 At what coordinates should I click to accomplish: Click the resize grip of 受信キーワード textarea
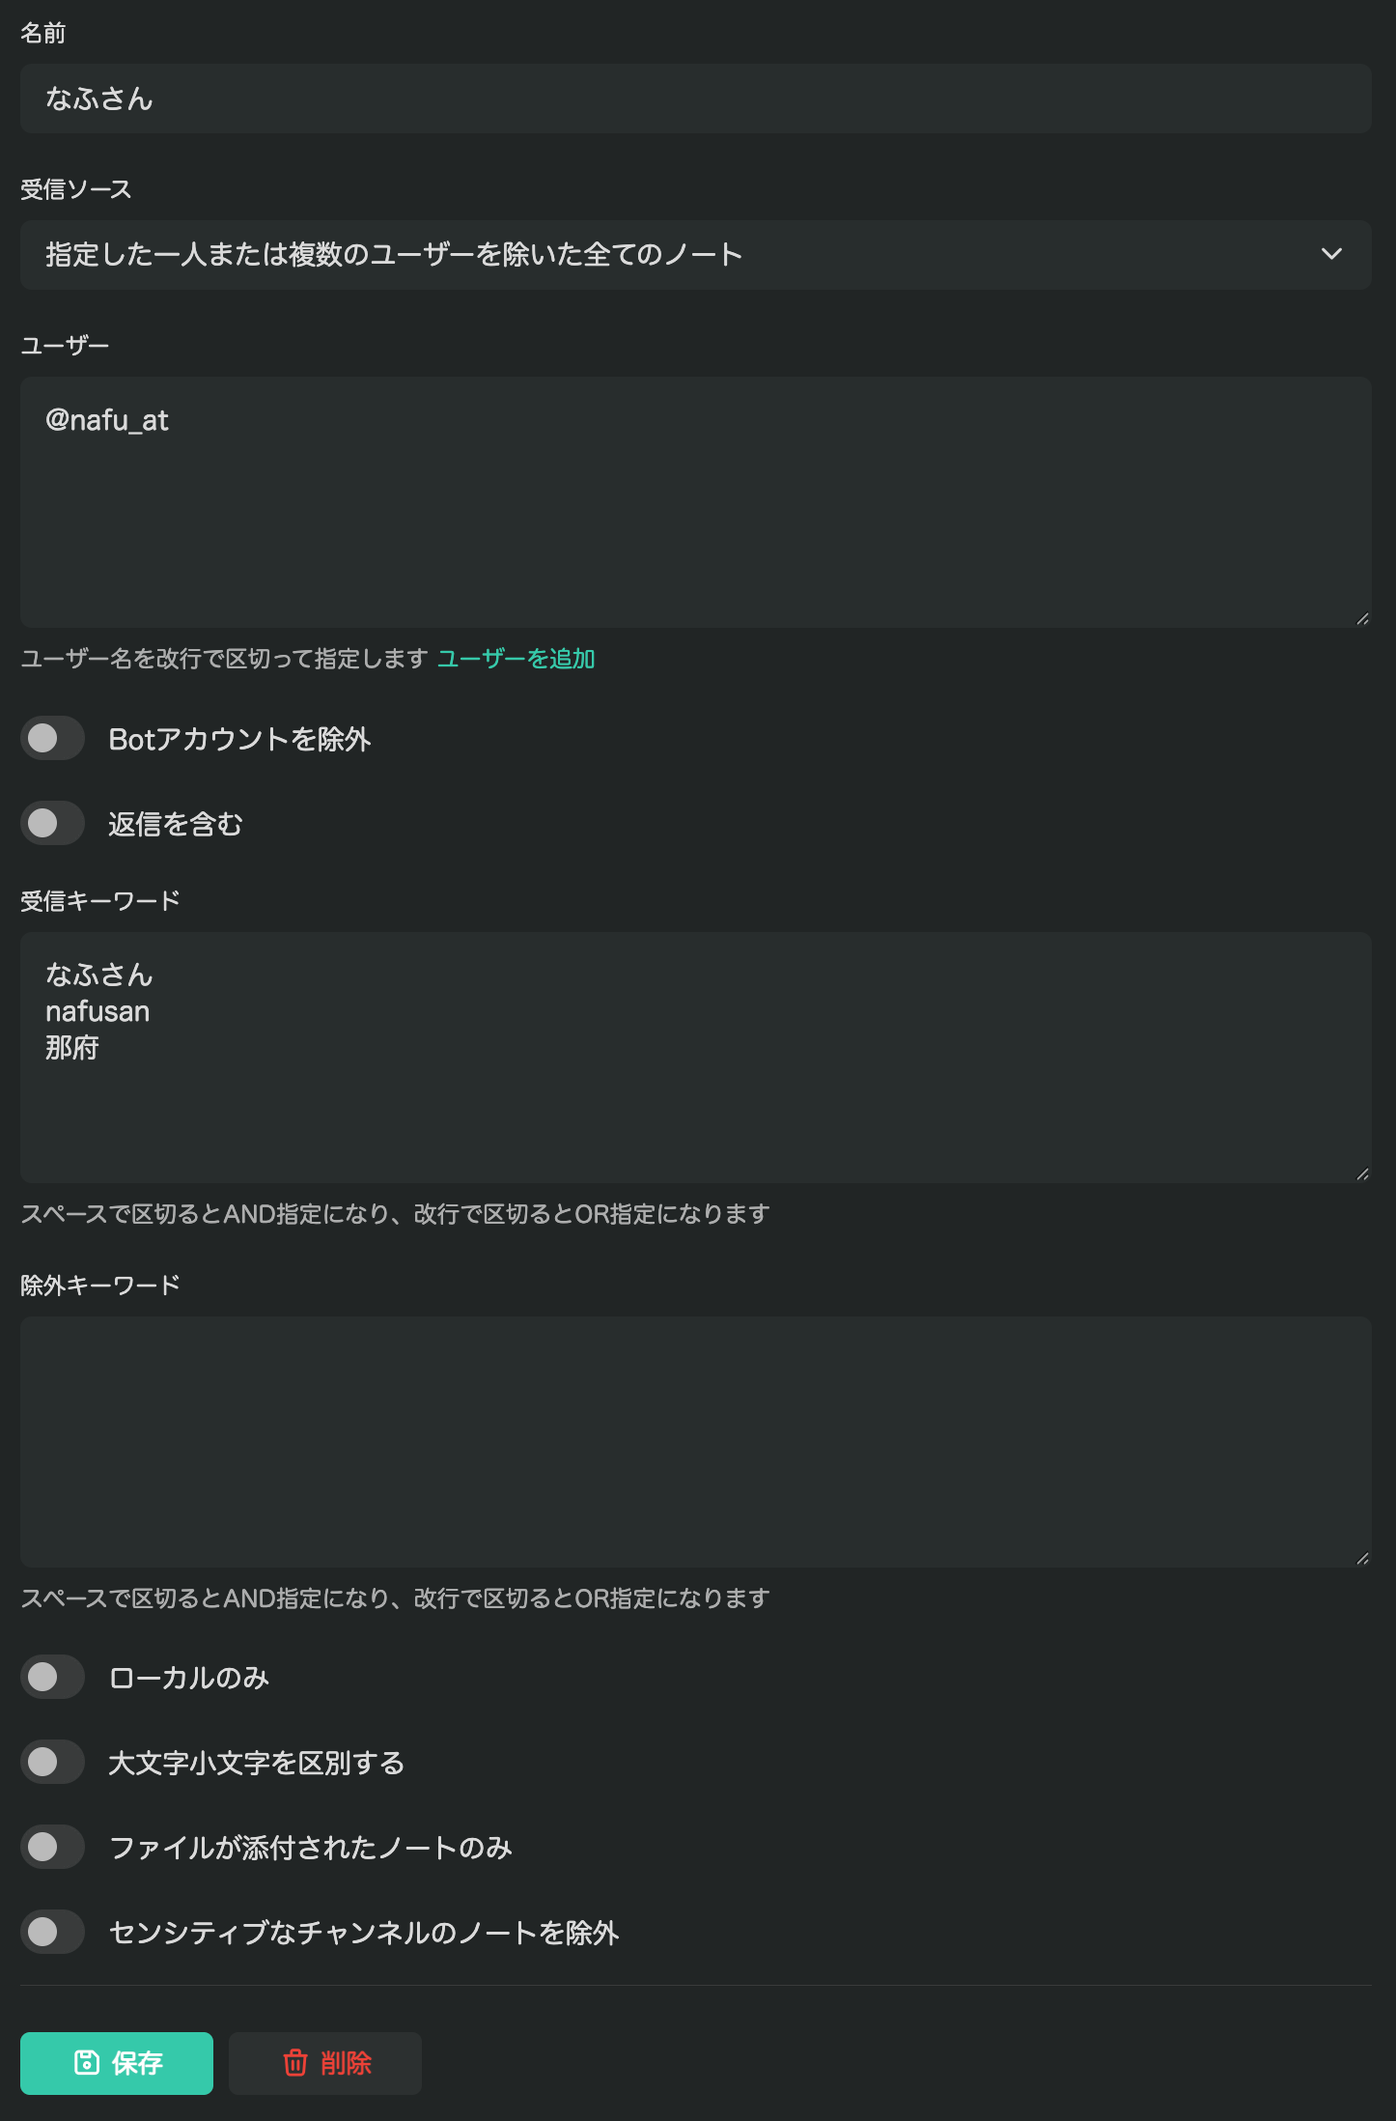coord(1362,1174)
